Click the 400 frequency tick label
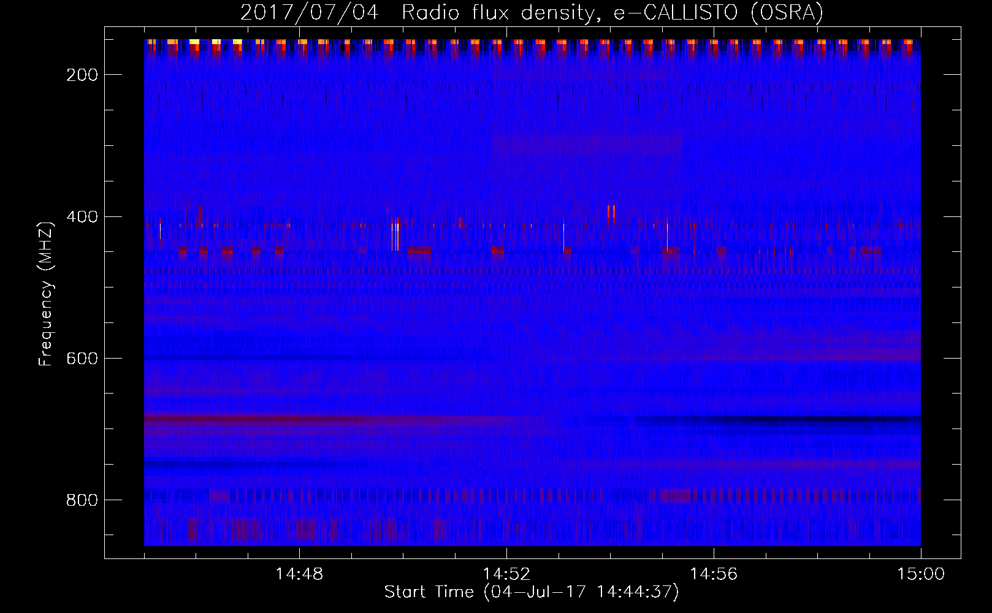Viewport: 992px width, 613px height. [82, 217]
